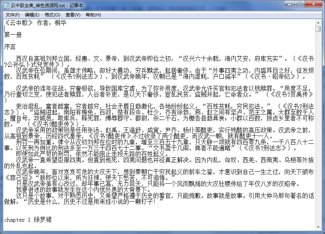Open the 帮助(H) menu
This screenshot has width=325, height=234.
(93, 15)
